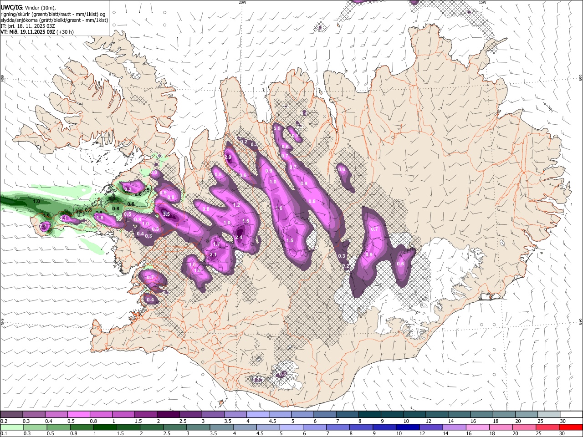Image resolution: width=583 pixels, height=437 pixels.
Task: Click the 0.1 label under the lower legend row
Action: (x=4, y=434)
